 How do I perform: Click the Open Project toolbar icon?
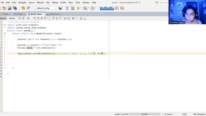[x=10, y=8]
